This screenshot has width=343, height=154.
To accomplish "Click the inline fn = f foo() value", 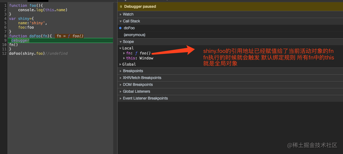I will tap(69, 36).
